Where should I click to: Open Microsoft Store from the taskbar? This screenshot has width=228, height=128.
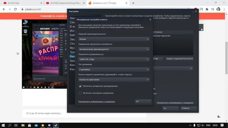click(29, 125)
